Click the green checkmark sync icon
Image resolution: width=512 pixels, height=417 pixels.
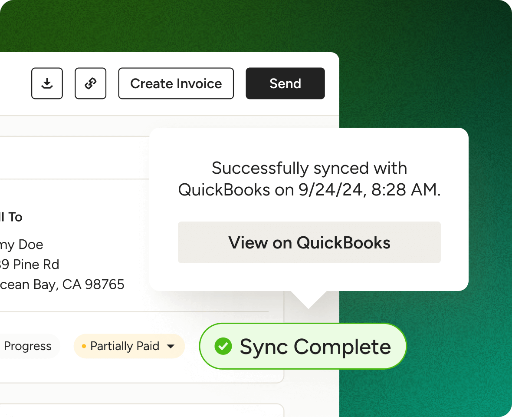223,346
